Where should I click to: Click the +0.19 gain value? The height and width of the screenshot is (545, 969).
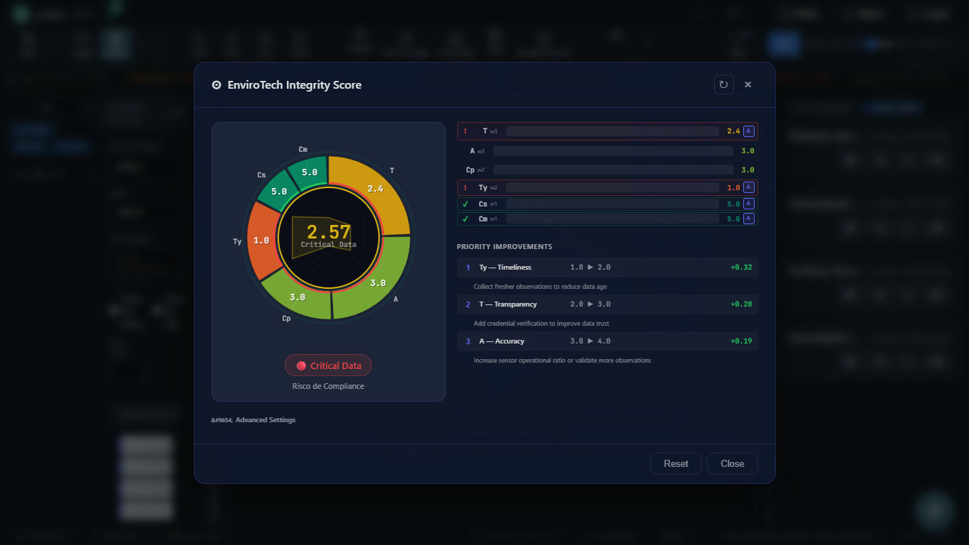pos(741,341)
